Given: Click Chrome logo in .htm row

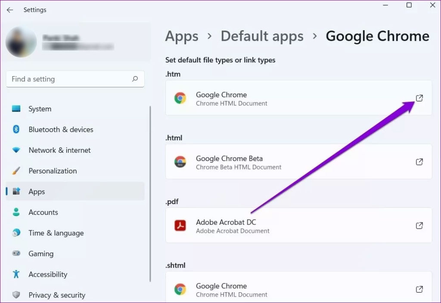Looking at the screenshot, I should click(180, 98).
